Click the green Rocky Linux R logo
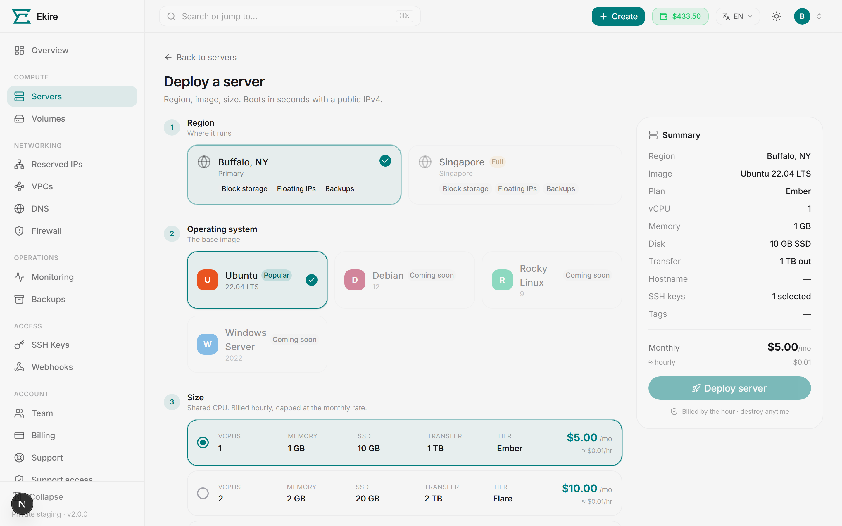 [x=502, y=280]
